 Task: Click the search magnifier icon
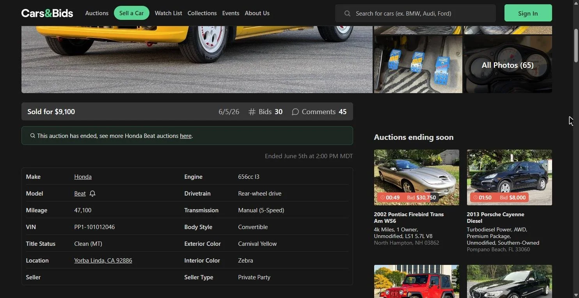(347, 14)
